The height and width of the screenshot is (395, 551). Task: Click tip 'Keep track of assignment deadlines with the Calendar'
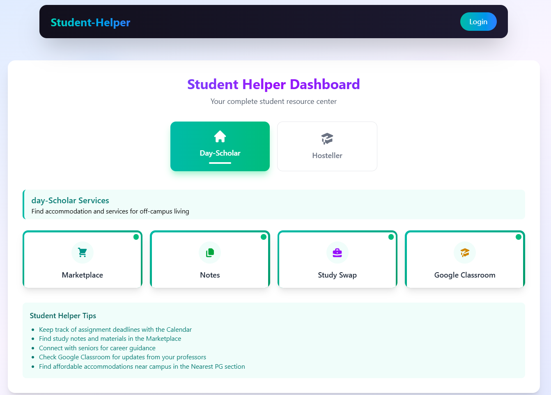(x=115, y=330)
